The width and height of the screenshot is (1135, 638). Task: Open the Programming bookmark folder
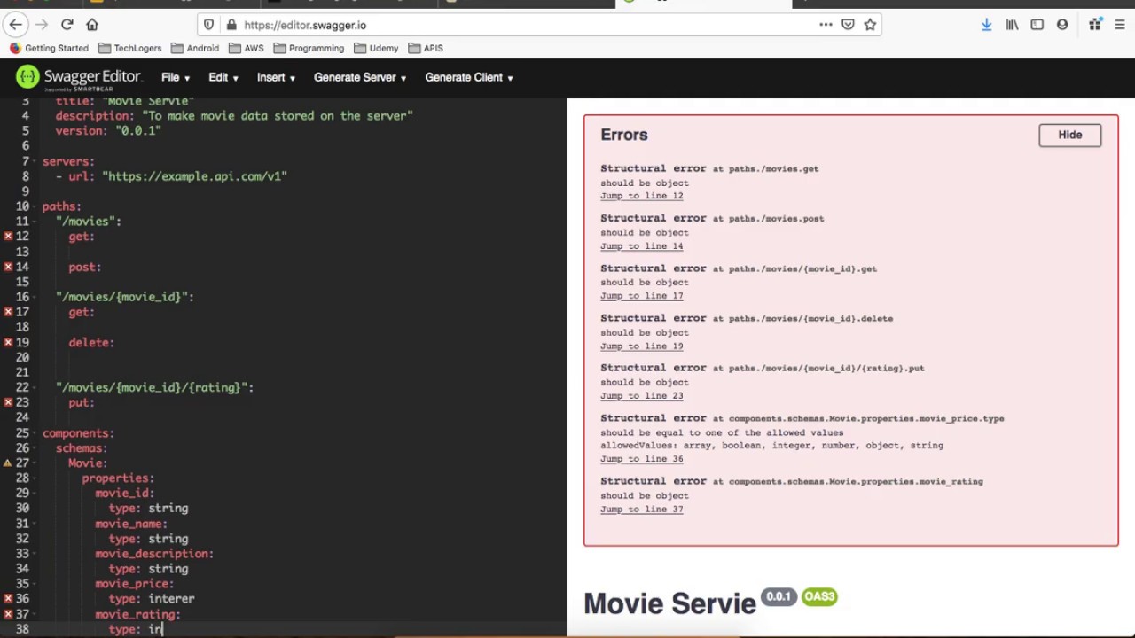coord(309,48)
